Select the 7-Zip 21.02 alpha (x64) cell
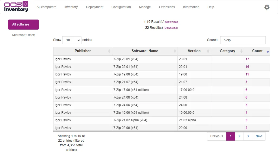 145,120
